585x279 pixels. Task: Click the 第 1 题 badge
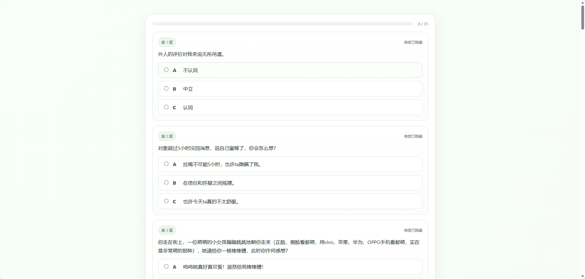click(167, 42)
